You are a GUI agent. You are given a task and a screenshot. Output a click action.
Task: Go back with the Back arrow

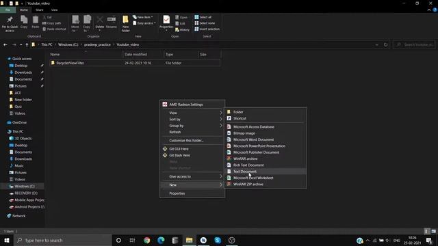click(5, 44)
